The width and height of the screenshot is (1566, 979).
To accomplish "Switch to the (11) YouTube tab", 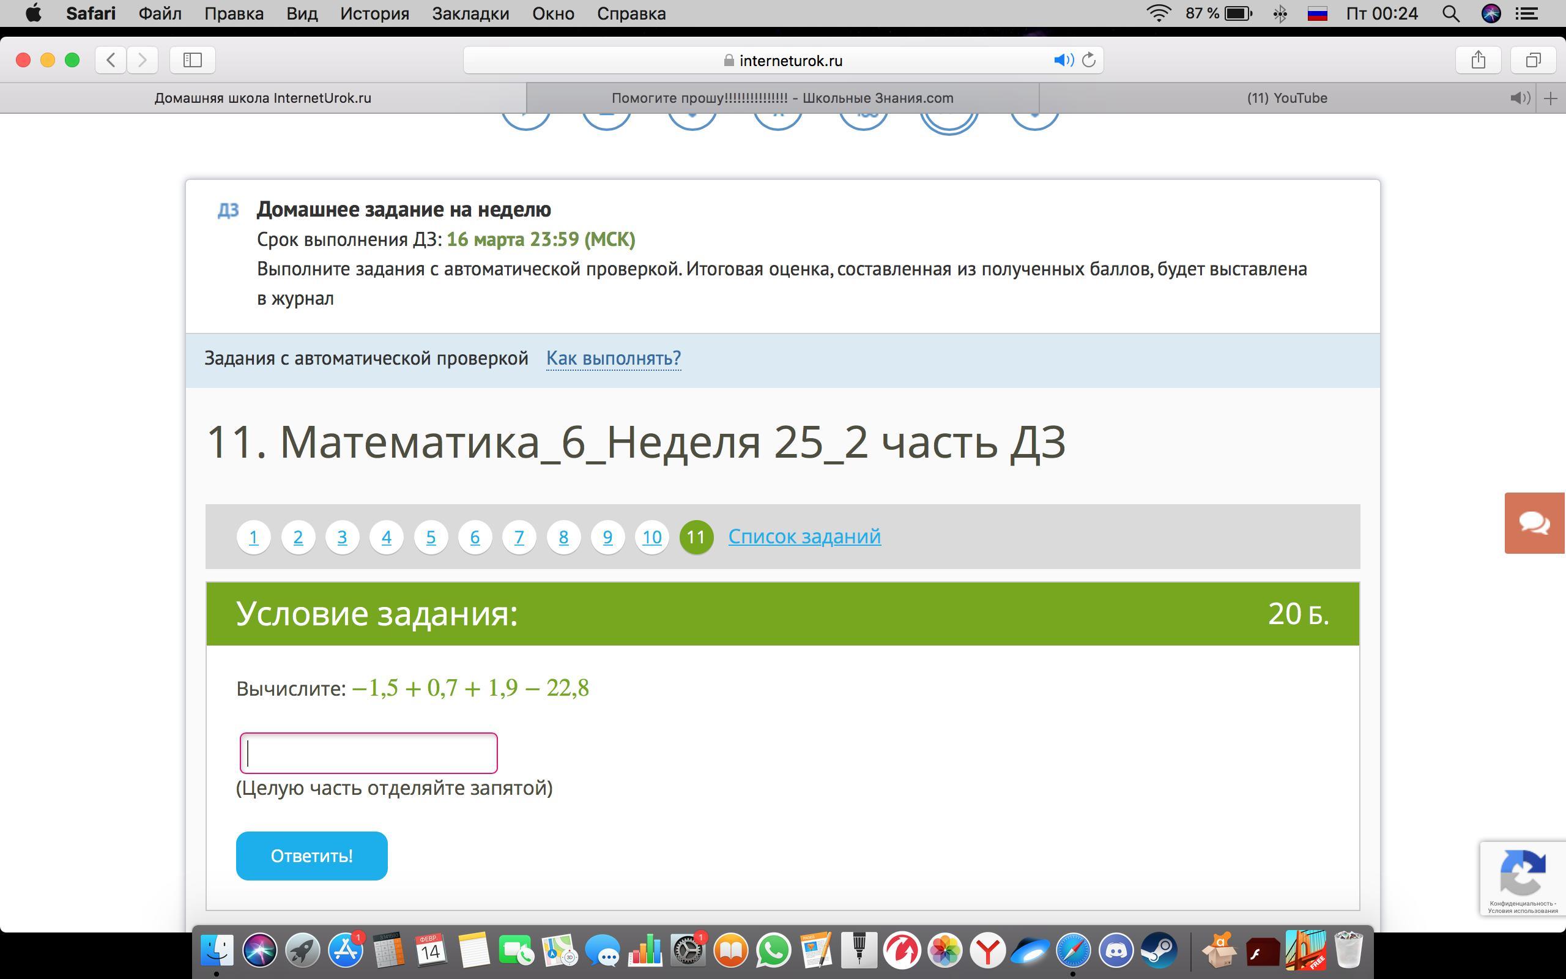I will [x=1286, y=98].
